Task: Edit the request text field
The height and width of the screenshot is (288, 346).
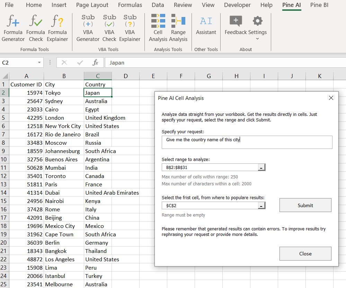Action: 247,142
